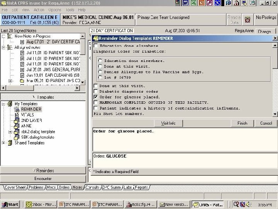The width and height of the screenshot is (278, 209).
Task: Click the REMINDER template dialog icon
Action: [17, 109]
